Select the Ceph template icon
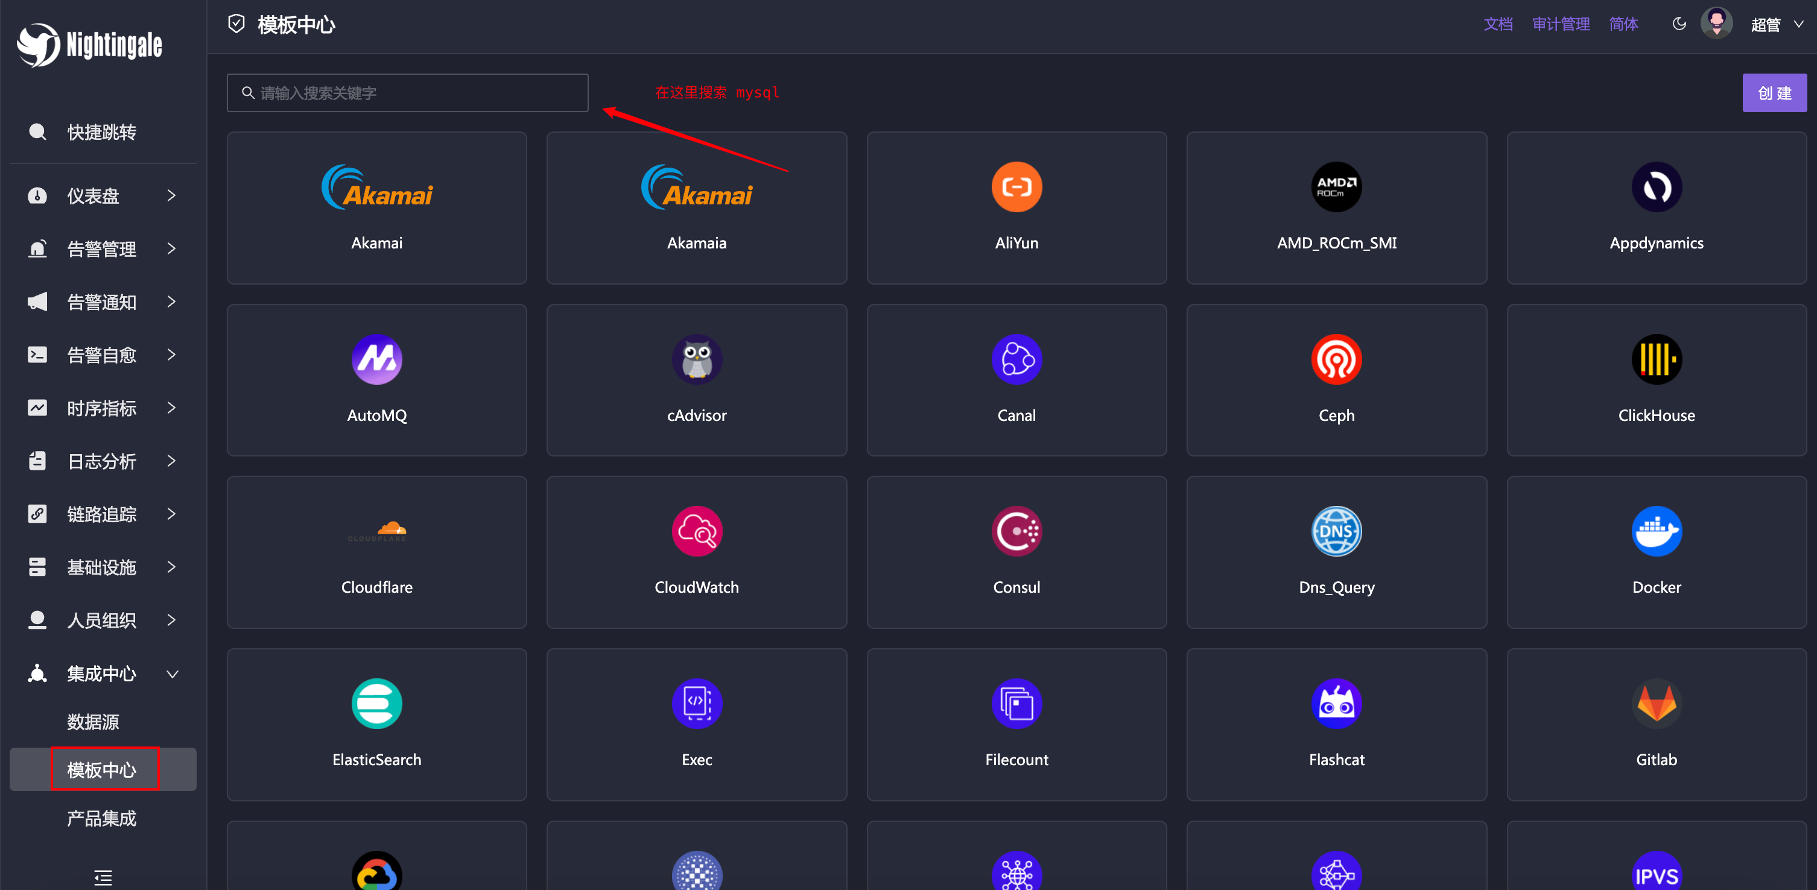This screenshot has height=890, width=1817. 1336,359
